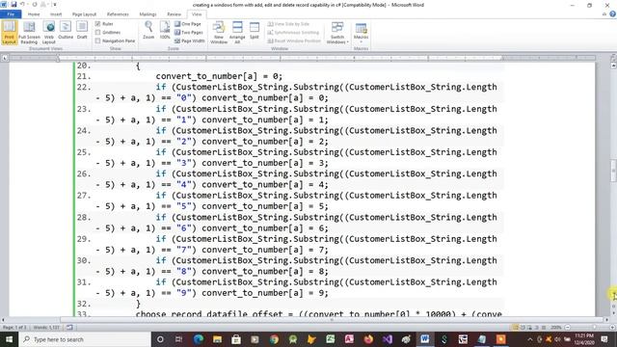This screenshot has height=347, width=617.
Task: Open the Zoom dialog magnifier
Action: 148,30
